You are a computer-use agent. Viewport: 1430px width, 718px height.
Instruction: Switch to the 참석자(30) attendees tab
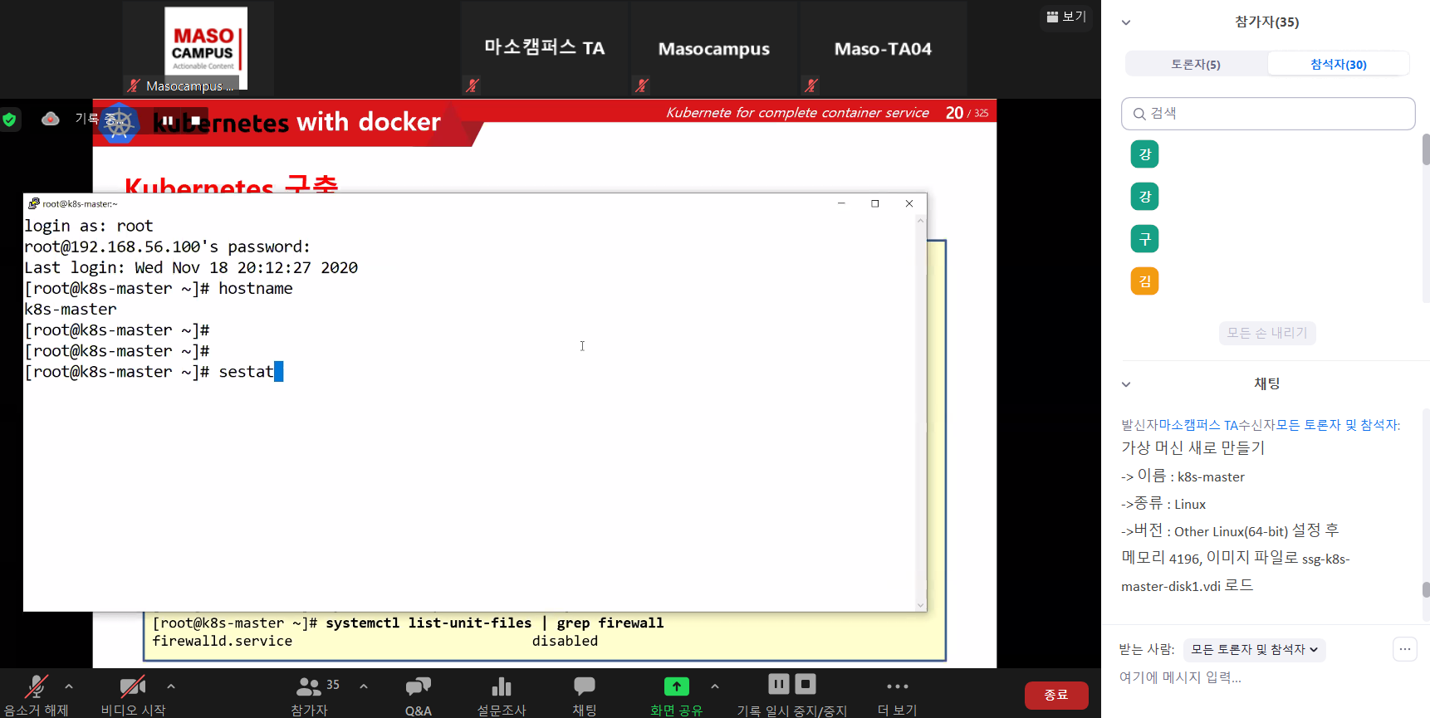point(1338,64)
